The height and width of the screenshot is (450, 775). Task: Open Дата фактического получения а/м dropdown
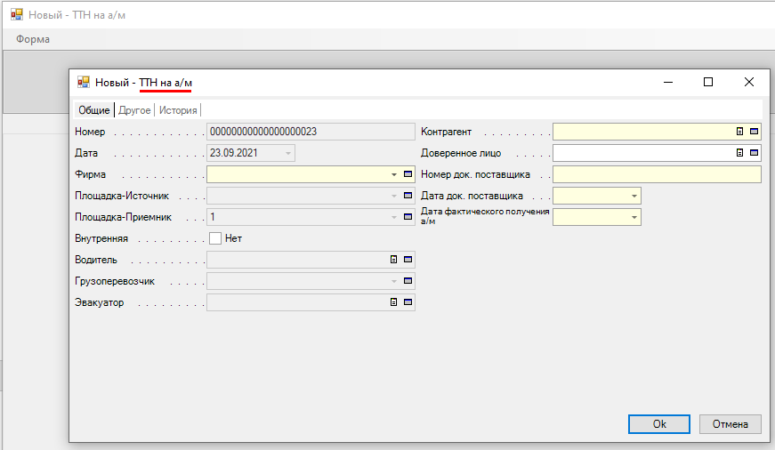coord(634,217)
